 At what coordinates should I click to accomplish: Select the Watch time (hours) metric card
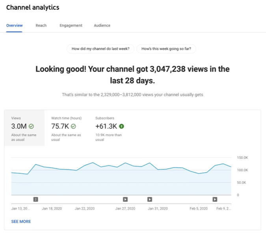point(66,128)
